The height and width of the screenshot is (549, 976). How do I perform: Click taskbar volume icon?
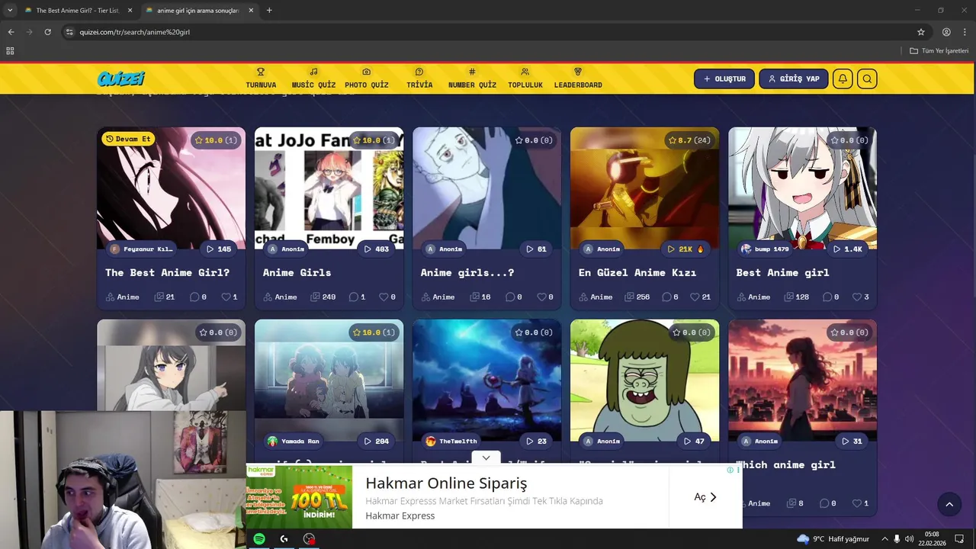pyautogui.click(x=909, y=539)
